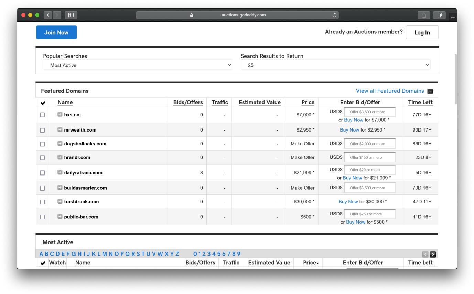Image resolution: width=474 pixels, height=294 pixels.
Task: Click the hrandr.com offer input field
Action: (x=370, y=157)
